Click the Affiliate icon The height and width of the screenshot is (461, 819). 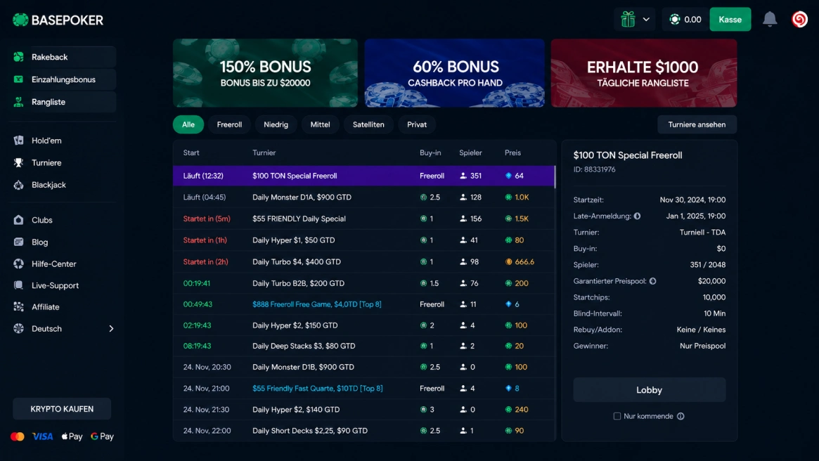(19, 307)
